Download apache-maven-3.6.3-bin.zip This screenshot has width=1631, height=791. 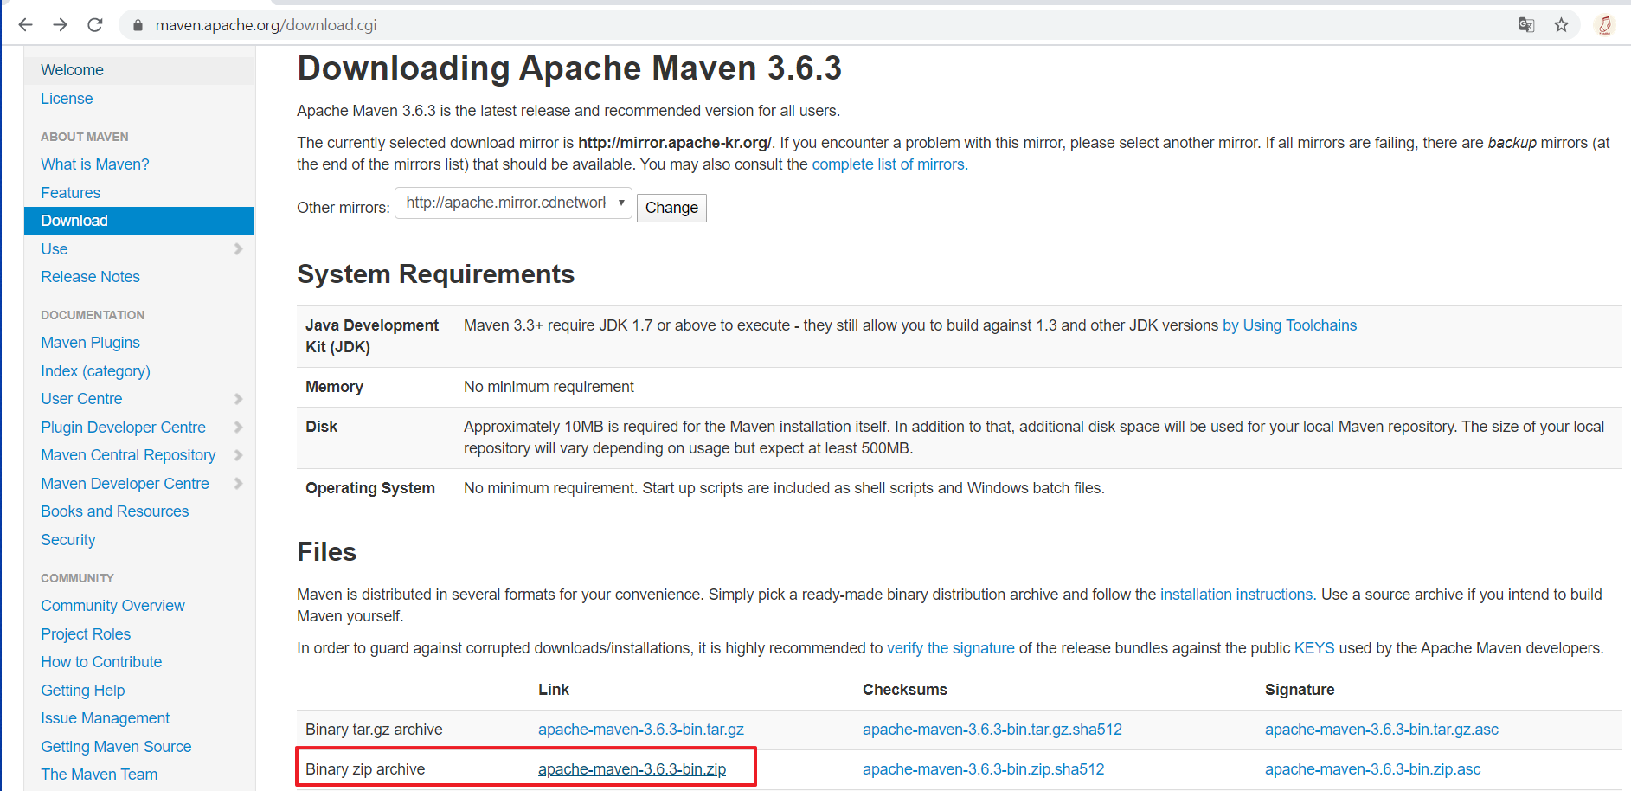click(632, 769)
